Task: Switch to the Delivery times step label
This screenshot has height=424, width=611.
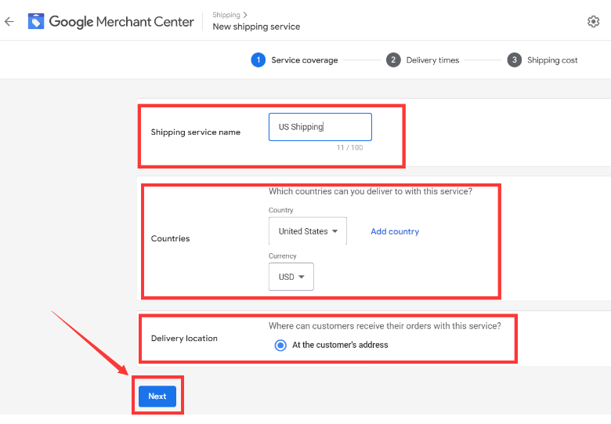Action: click(x=432, y=60)
